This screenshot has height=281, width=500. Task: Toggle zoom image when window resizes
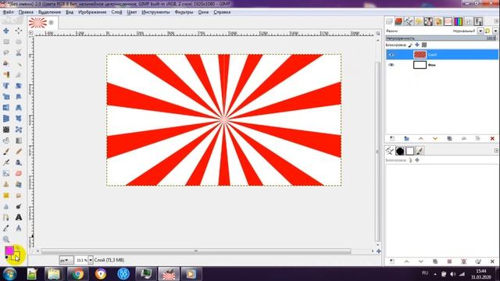(x=378, y=33)
